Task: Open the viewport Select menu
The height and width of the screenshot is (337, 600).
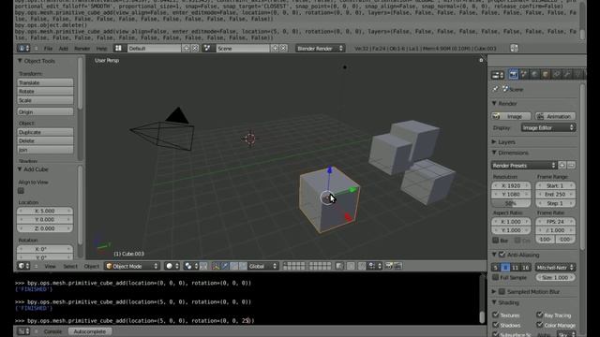Action: coord(70,266)
